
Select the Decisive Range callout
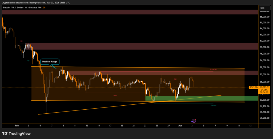pyautogui.click(x=49, y=61)
